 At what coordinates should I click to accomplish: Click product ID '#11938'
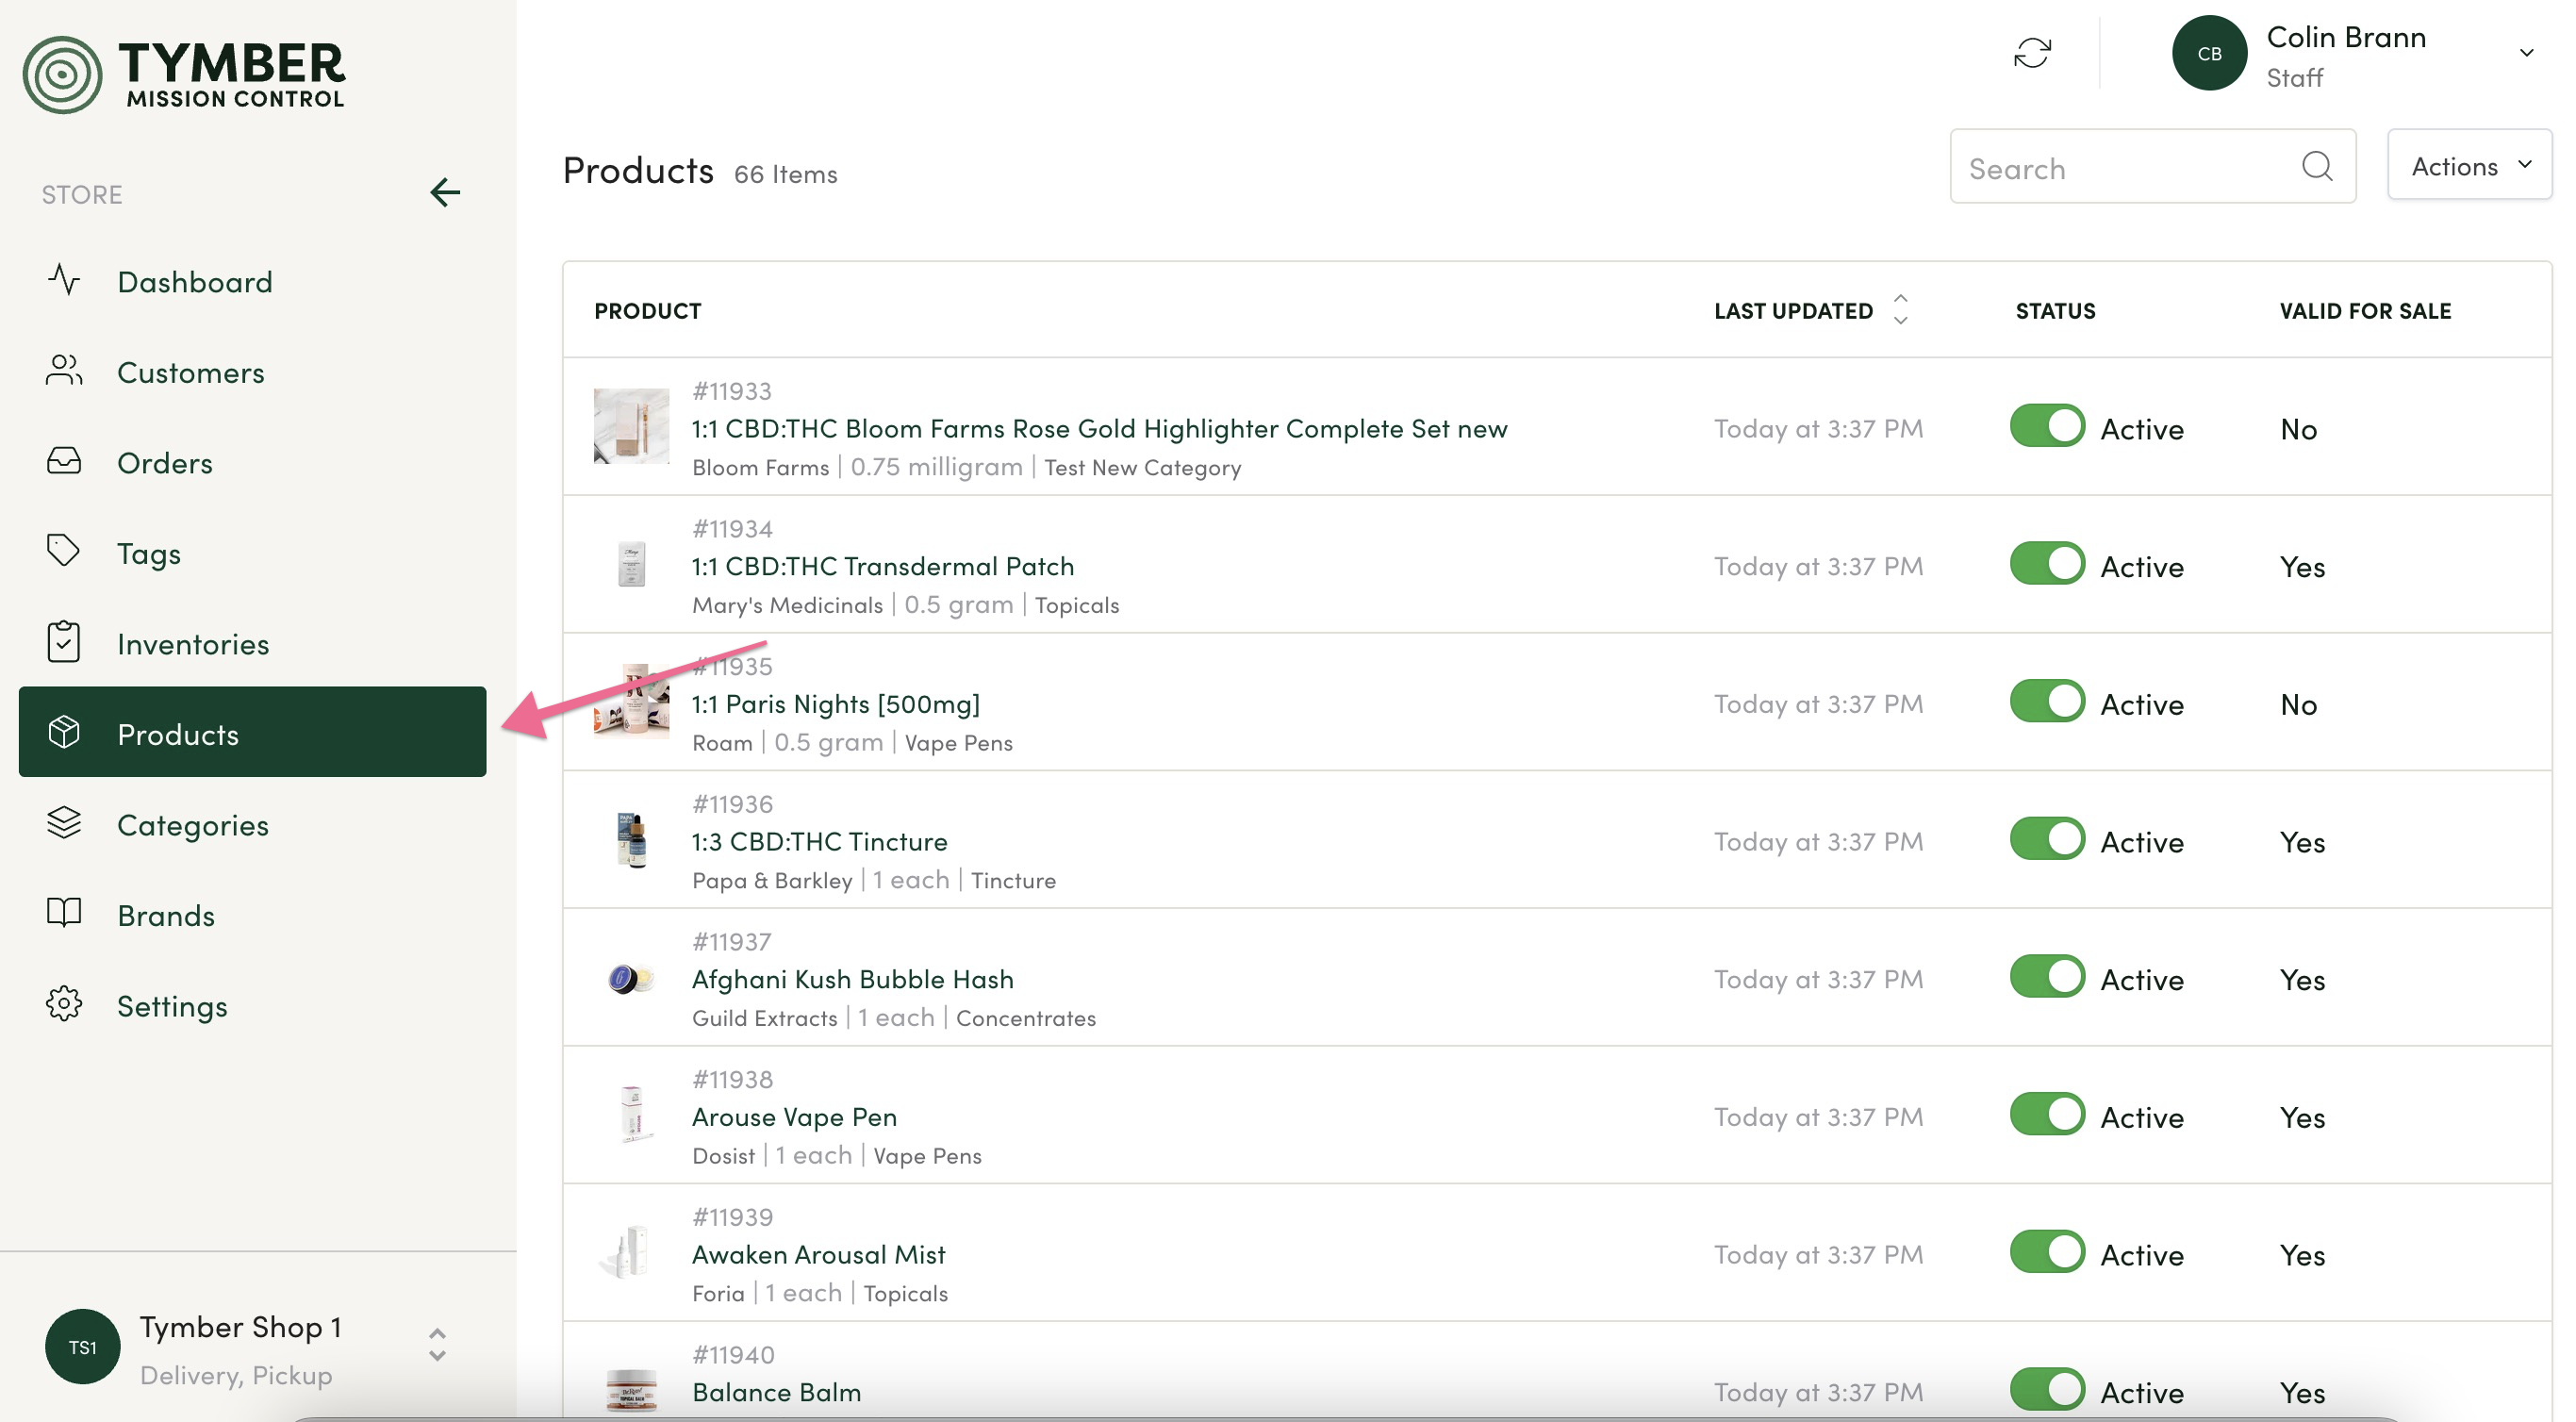coord(732,1079)
